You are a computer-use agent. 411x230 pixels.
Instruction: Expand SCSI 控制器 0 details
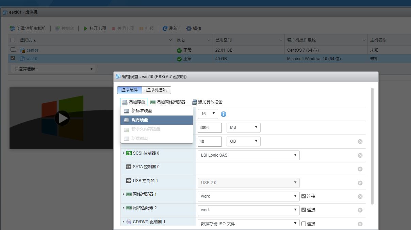[123, 153]
